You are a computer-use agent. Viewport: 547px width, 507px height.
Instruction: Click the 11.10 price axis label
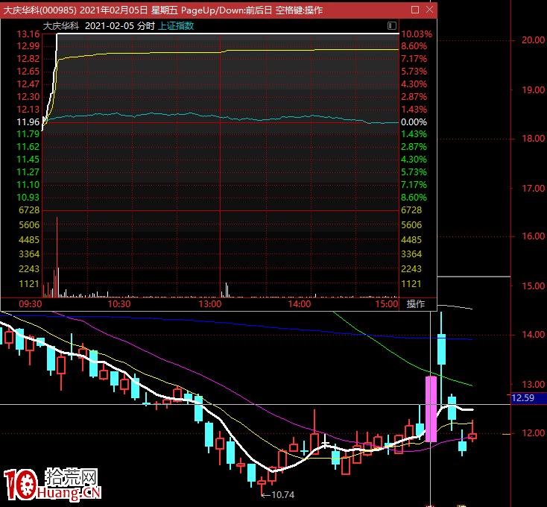tap(28, 185)
